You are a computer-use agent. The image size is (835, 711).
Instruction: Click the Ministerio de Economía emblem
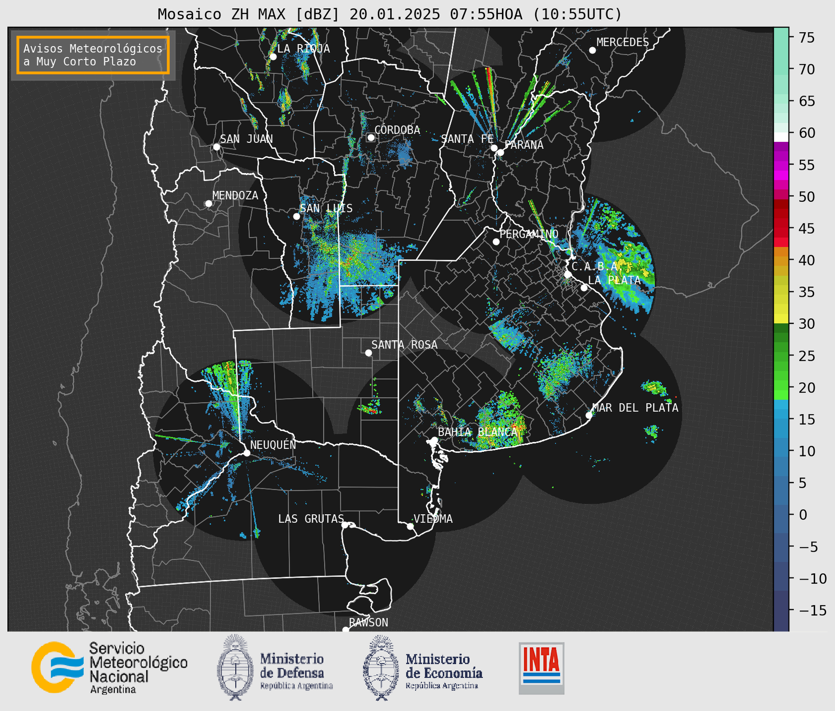tap(380, 667)
